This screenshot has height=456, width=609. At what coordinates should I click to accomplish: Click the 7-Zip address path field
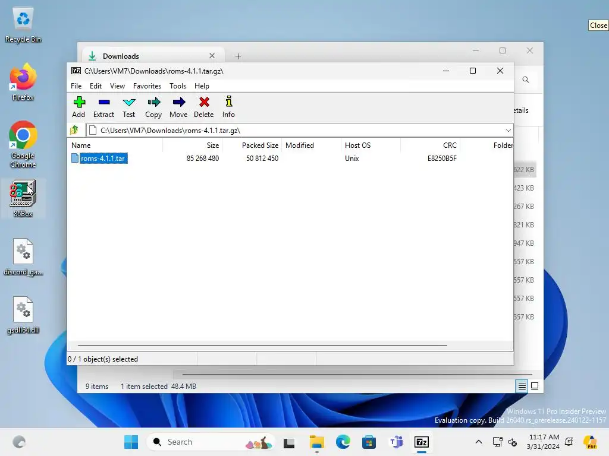pos(299,130)
